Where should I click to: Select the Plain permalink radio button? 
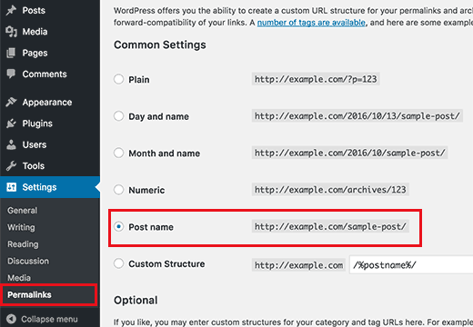pyautogui.click(x=118, y=79)
